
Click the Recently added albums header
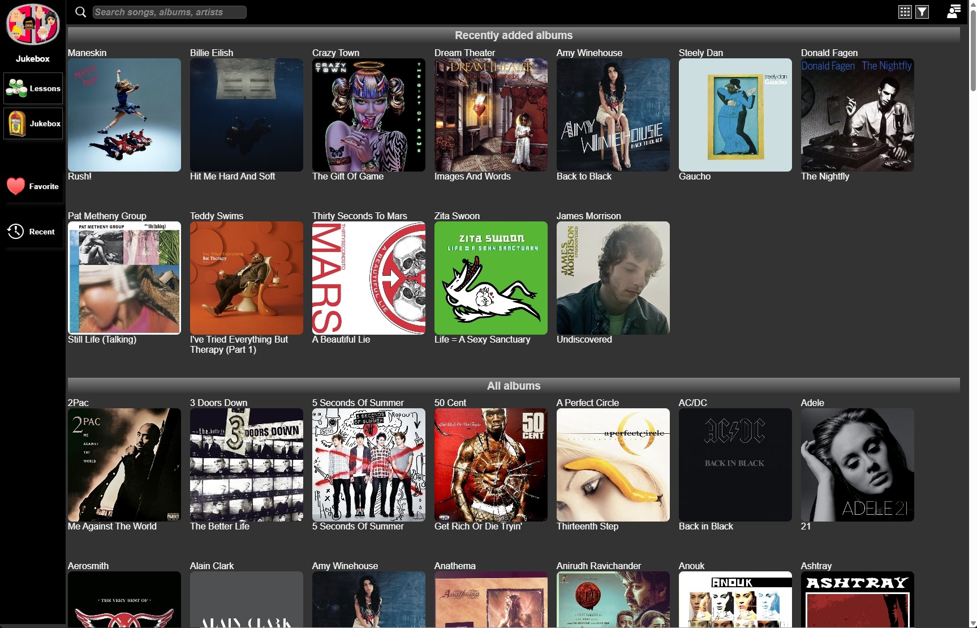pos(514,35)
